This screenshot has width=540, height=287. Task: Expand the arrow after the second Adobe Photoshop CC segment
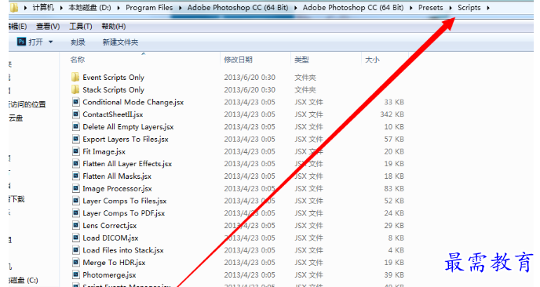(x=410, y=8)
